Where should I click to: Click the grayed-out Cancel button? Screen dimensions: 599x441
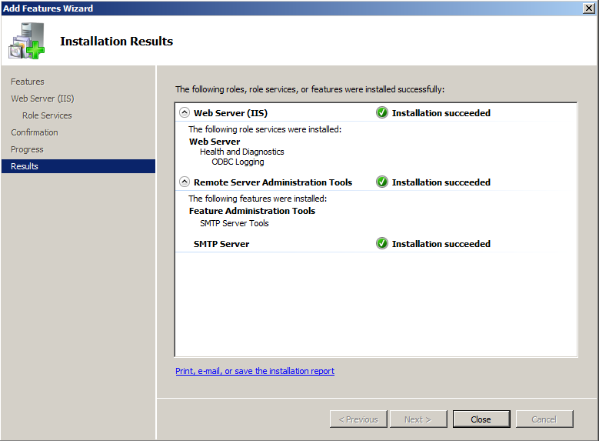tap(544, 419)
